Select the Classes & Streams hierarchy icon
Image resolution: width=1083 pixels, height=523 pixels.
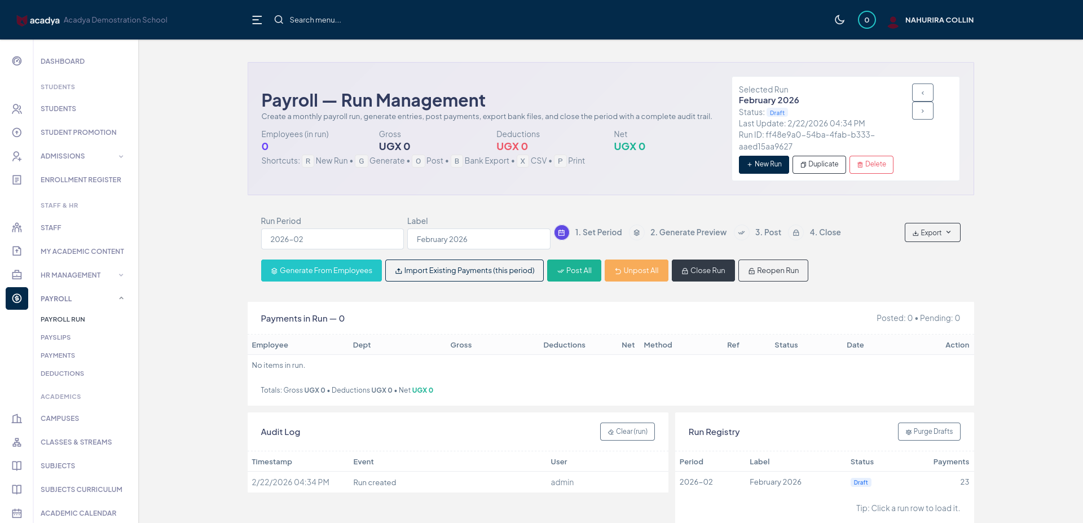tap(16, 442)
